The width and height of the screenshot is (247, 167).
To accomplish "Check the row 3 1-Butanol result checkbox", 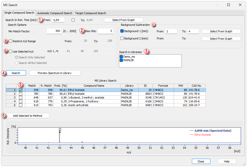I will point(20,98).
